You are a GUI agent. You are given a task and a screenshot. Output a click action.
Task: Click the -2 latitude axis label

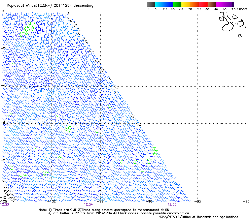(x=3, y=48)
